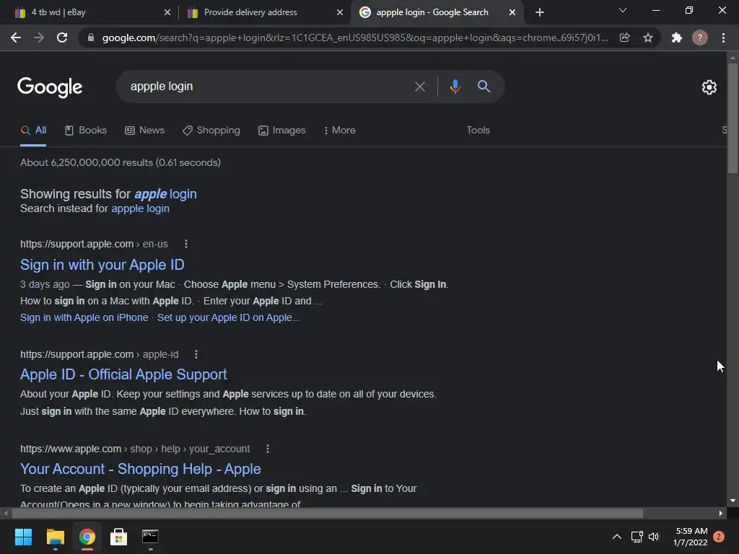
Task: Bookmark this tab with the star
Action: [648, 38]
